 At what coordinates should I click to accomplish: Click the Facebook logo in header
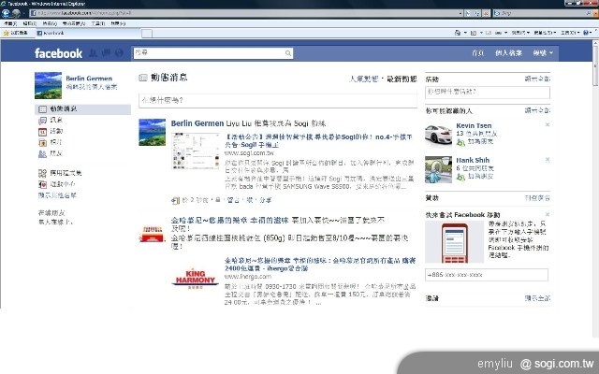coord(58,53)
